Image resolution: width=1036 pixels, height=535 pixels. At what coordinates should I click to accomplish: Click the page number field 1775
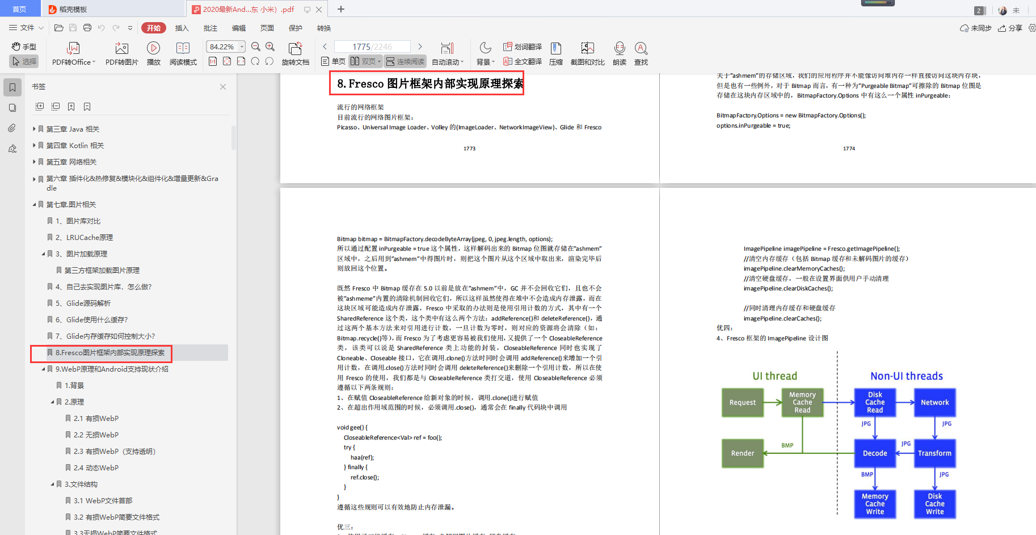372,47
